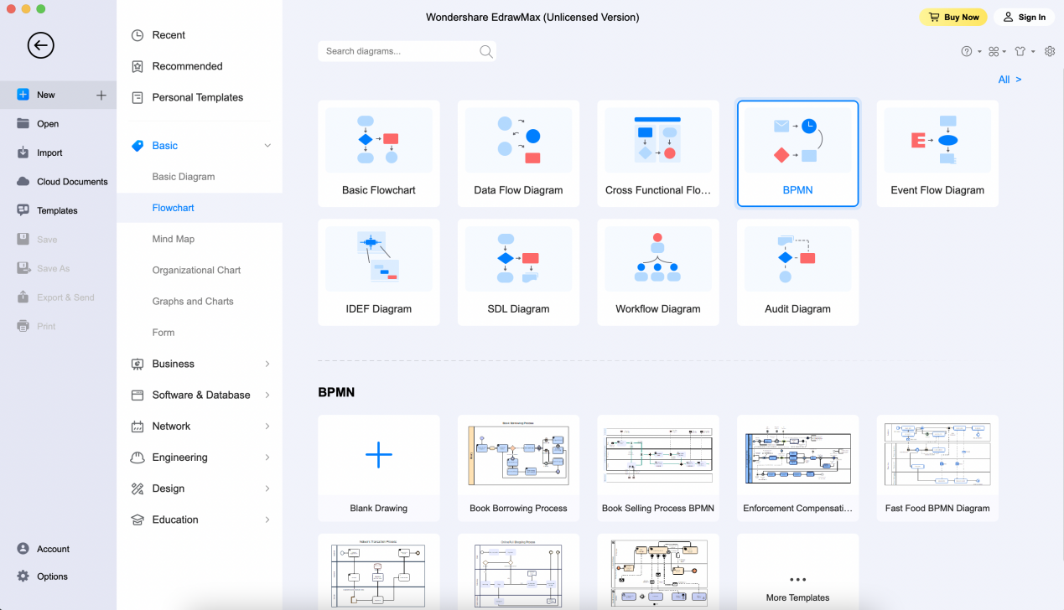Choose SDL Diagram type

coord(518,272)
